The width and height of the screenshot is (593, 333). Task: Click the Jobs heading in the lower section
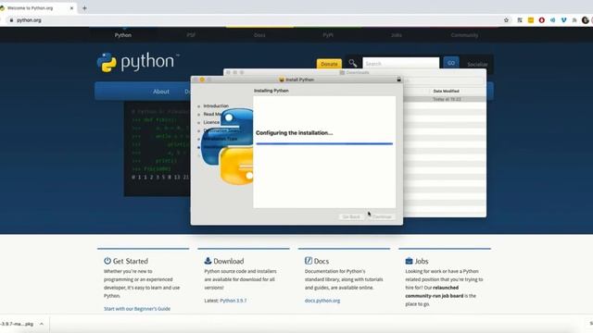click(422, 261)
